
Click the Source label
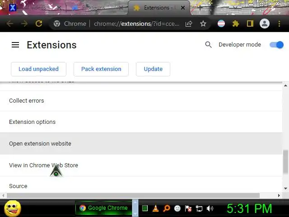pyautogui.click(x=18, y=186)
